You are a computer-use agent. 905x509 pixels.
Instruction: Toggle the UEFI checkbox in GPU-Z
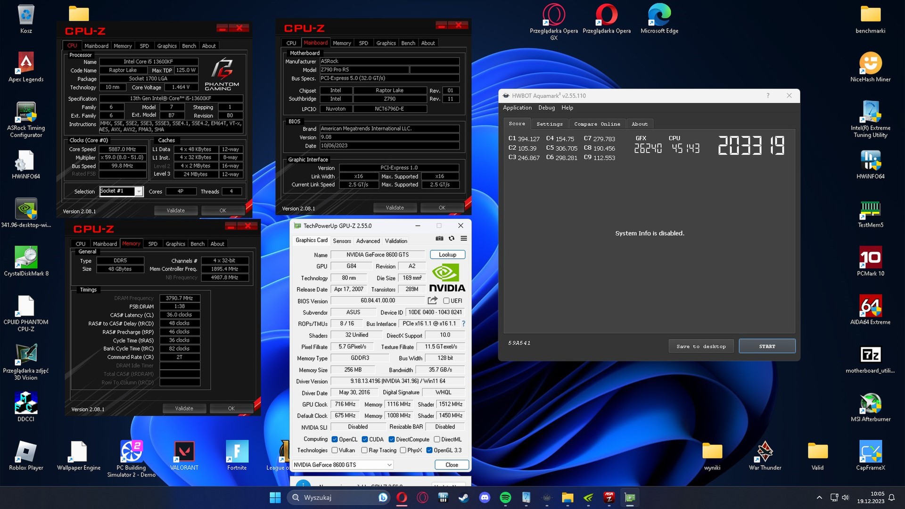tap(446, 301)
